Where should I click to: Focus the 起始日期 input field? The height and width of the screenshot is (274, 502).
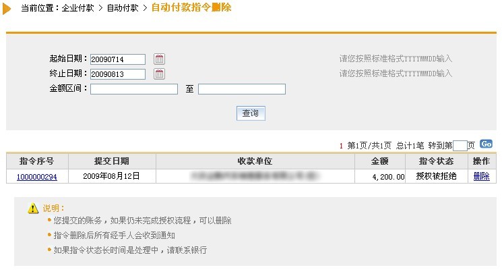[x=118, y=59]
